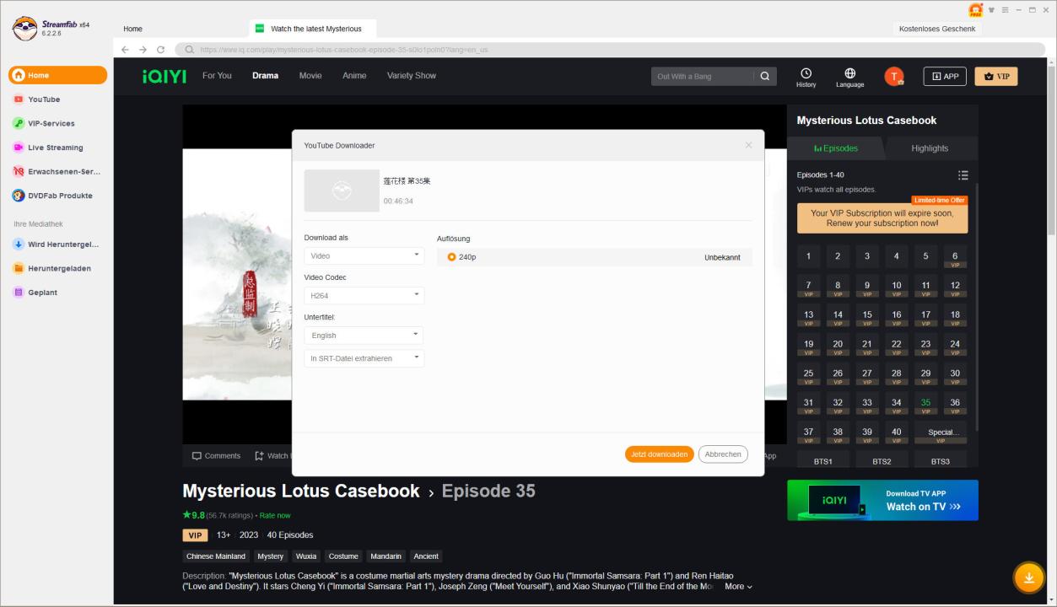1057x607 pixels.
Task: Close the YouTube Downloader dialog
Action: (748, 145)
